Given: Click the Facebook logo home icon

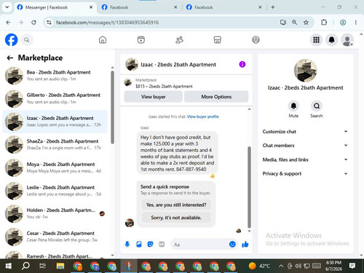Looking at the screenshot, I should (x=11, y=40).
